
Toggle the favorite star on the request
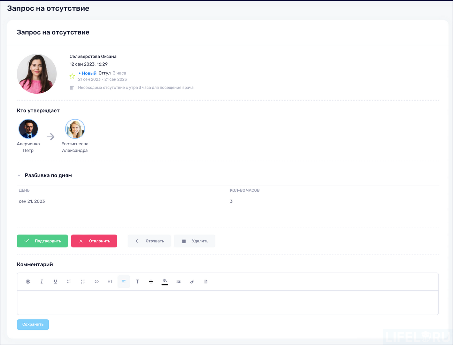coord(72,76)
